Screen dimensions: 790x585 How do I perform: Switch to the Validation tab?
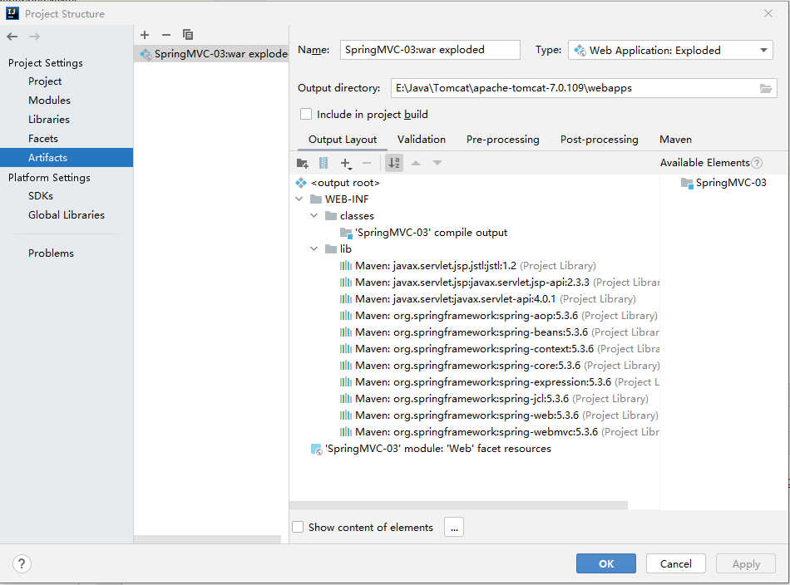click(422, 140)
